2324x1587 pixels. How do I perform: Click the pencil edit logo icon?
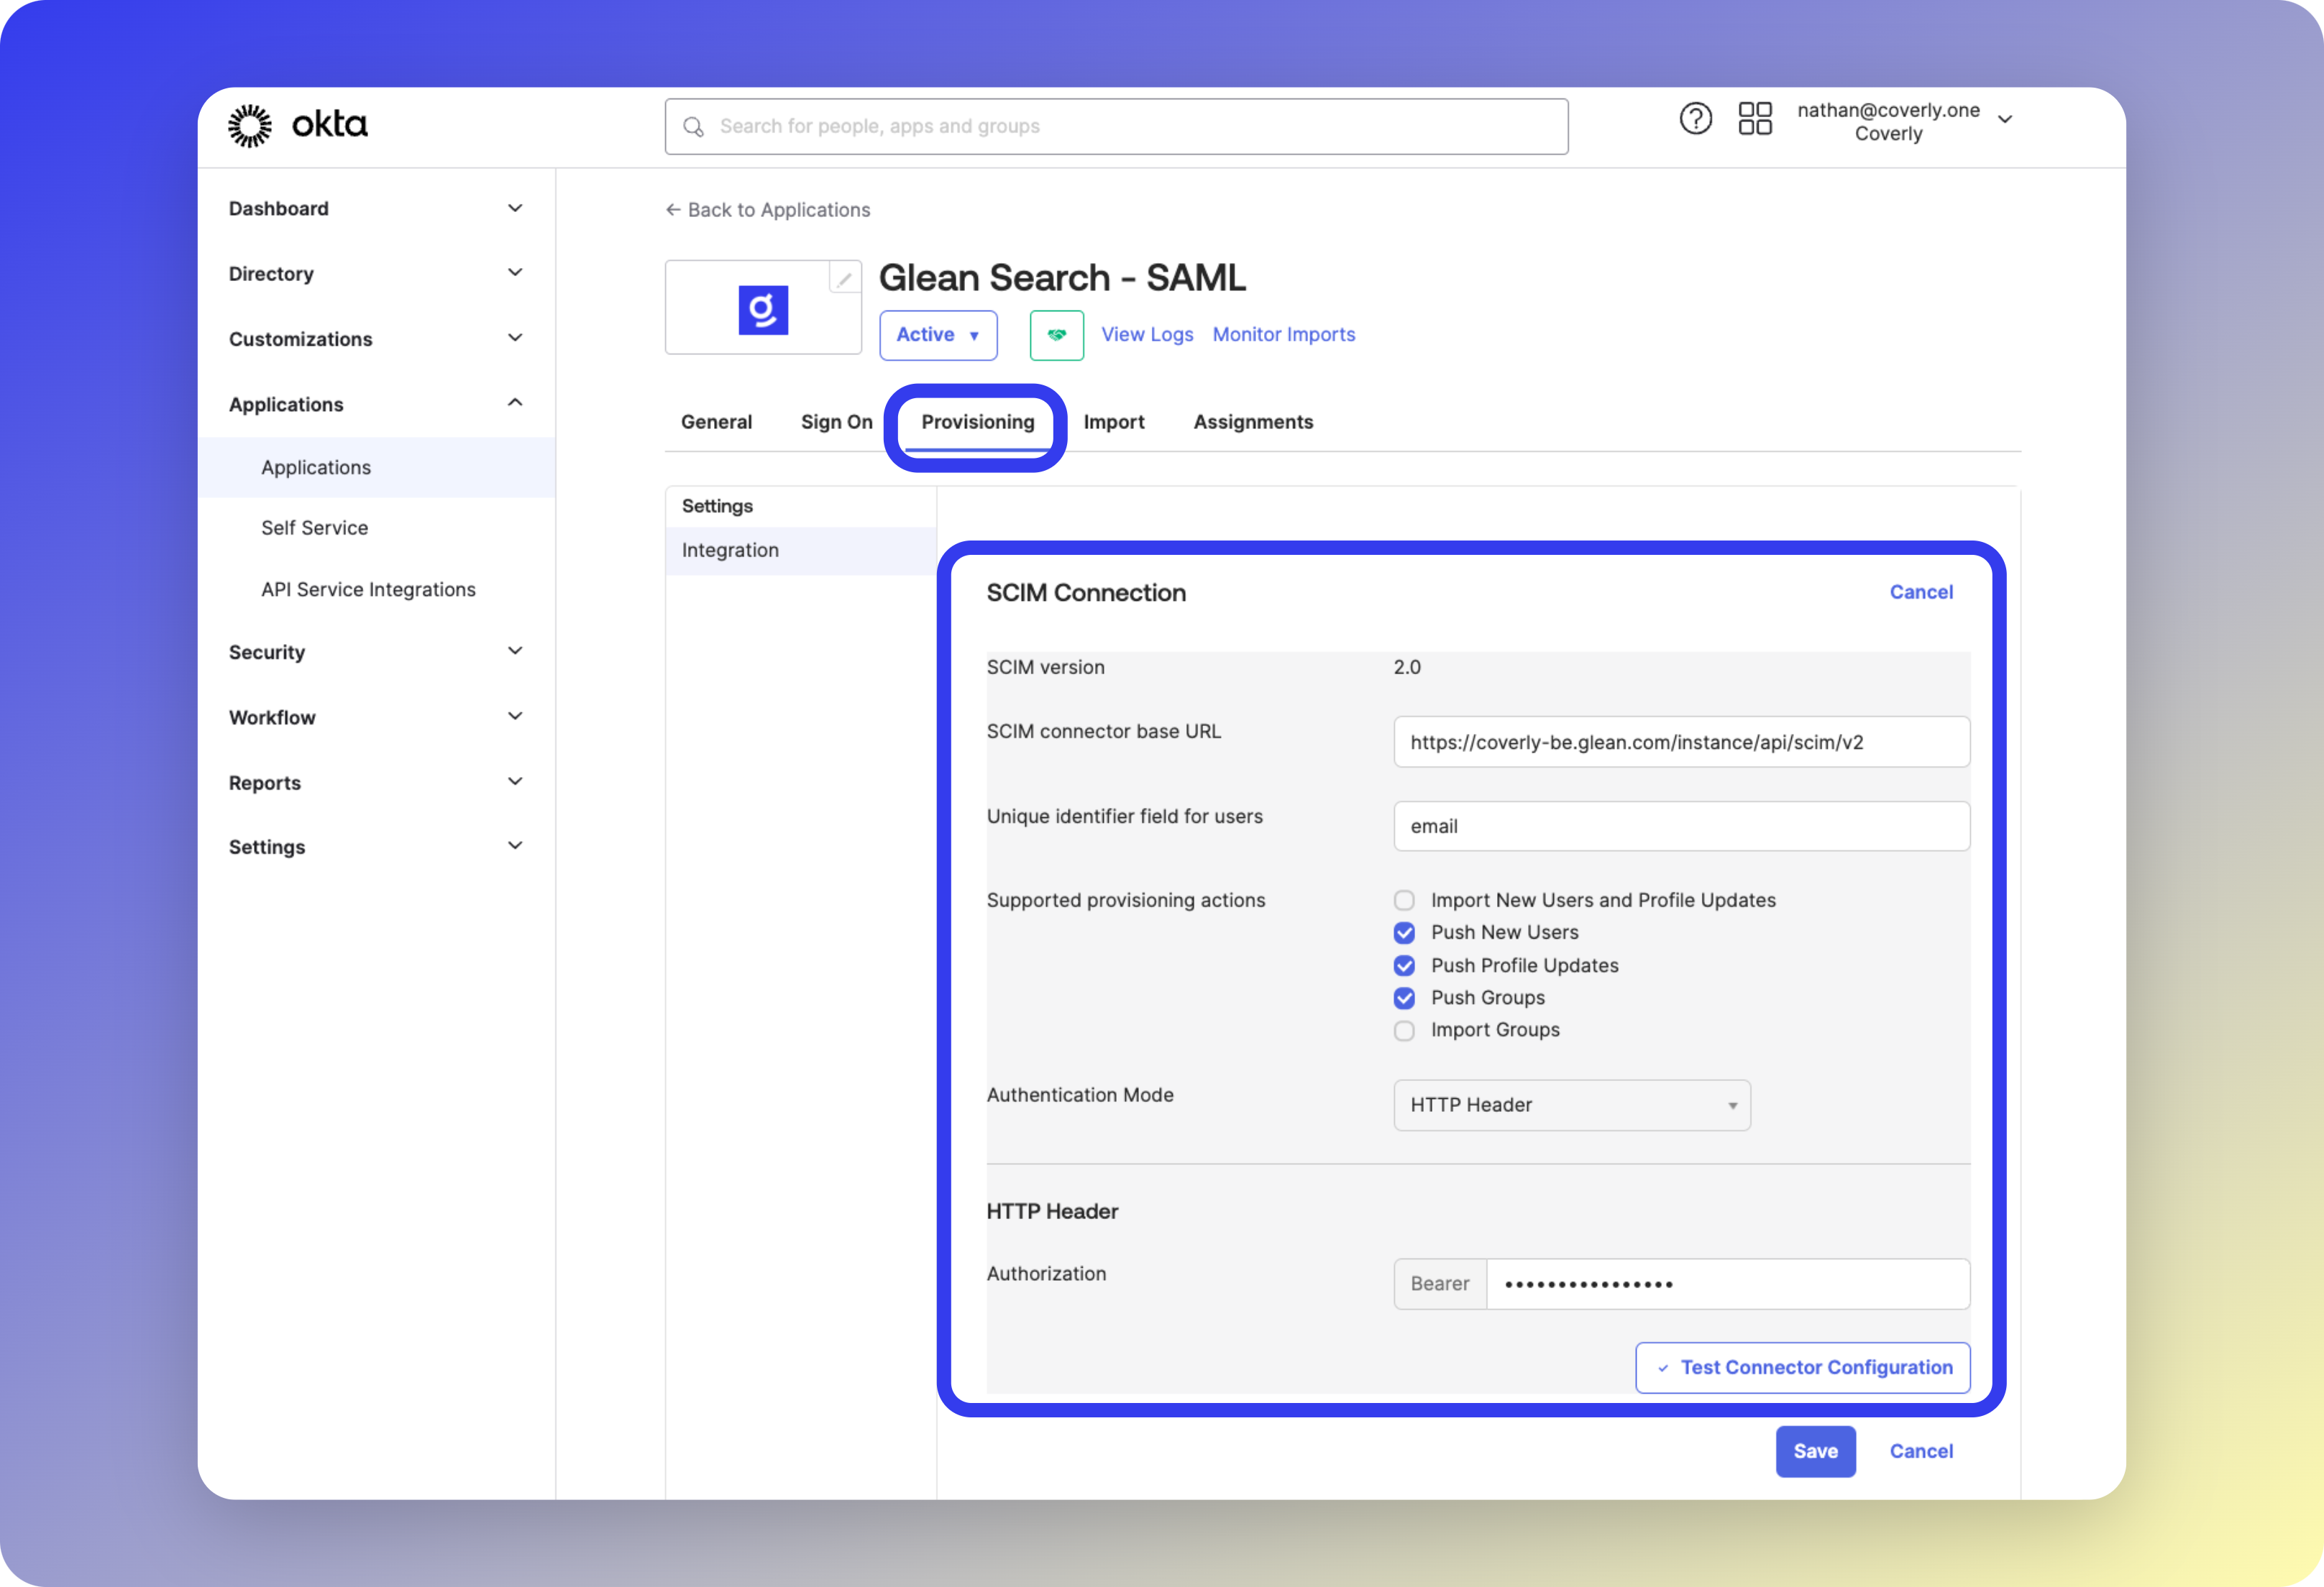(x=844, y=279)
